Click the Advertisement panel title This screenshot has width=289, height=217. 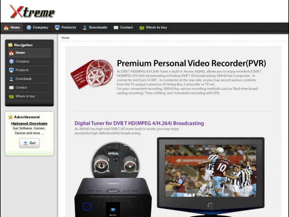(x=27, y=117)
